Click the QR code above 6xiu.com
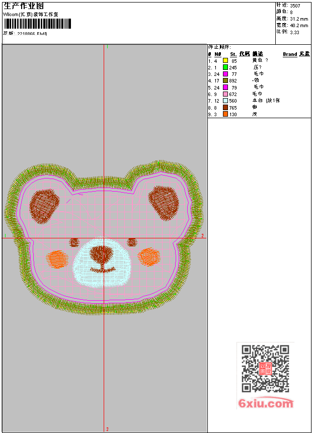The width and height of the screenshot is (312, 433). tap(265, 369)
